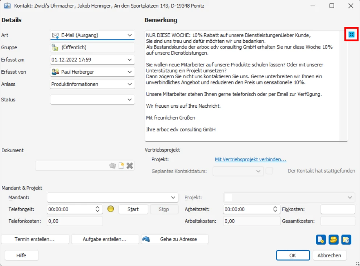The width and height of the screenshot is (360, 266).
Task: Open the Geplantes Kontaktdatum dropdown
Action: (x=258, y=171)
